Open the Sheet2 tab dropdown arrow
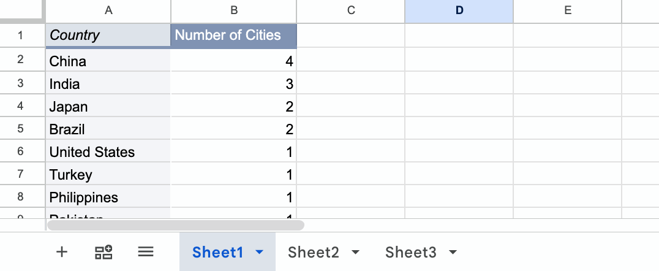 coord(356,252)
